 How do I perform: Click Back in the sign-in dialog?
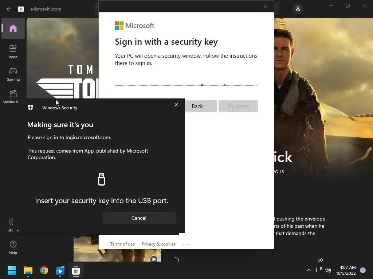pos(200,106)
